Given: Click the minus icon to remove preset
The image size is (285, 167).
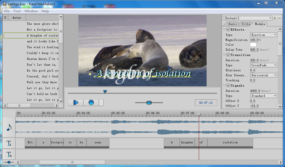Looking at the screenshot, I should tap(279, 18).
